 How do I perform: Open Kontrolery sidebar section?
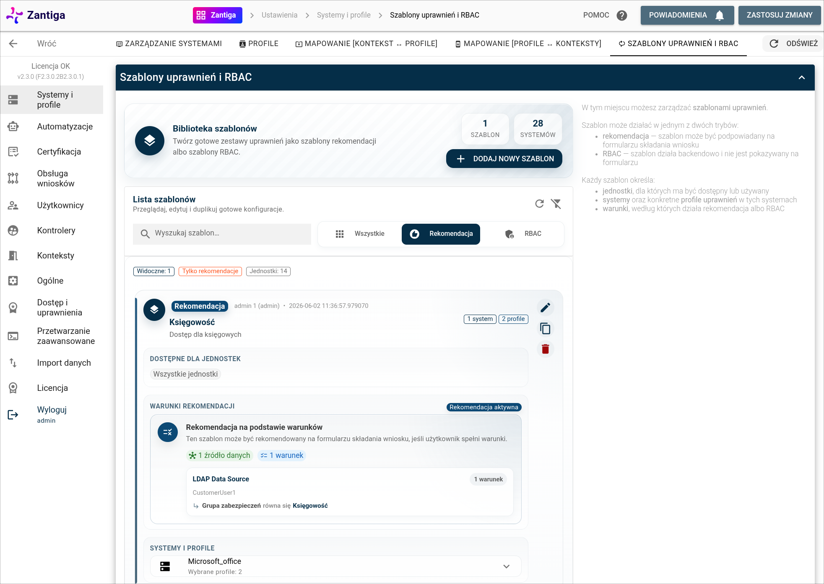[52, 230]
